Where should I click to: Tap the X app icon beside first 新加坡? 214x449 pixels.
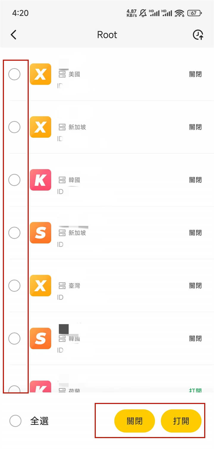pyautogui.click(x=40, y=127)
